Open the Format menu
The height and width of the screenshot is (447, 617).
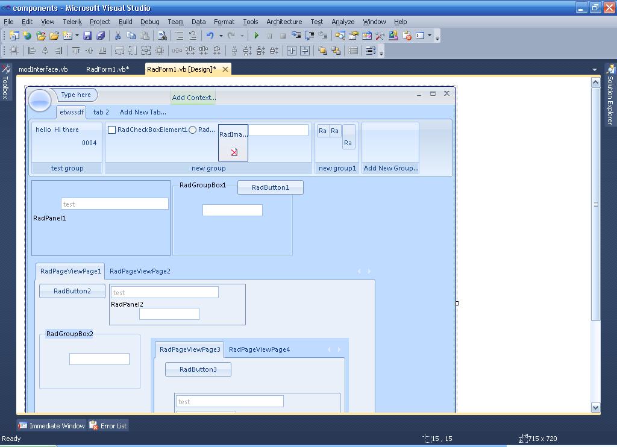pos(224,22)
